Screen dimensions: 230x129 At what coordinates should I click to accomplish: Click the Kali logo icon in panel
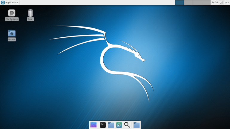pyautogui.click(x=3, y=2)
